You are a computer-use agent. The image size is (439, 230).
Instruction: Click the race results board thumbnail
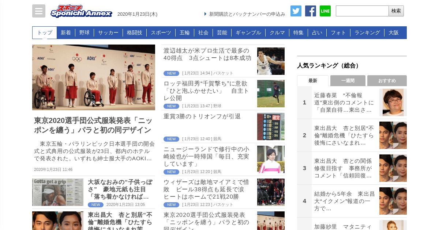pos(271,127)
